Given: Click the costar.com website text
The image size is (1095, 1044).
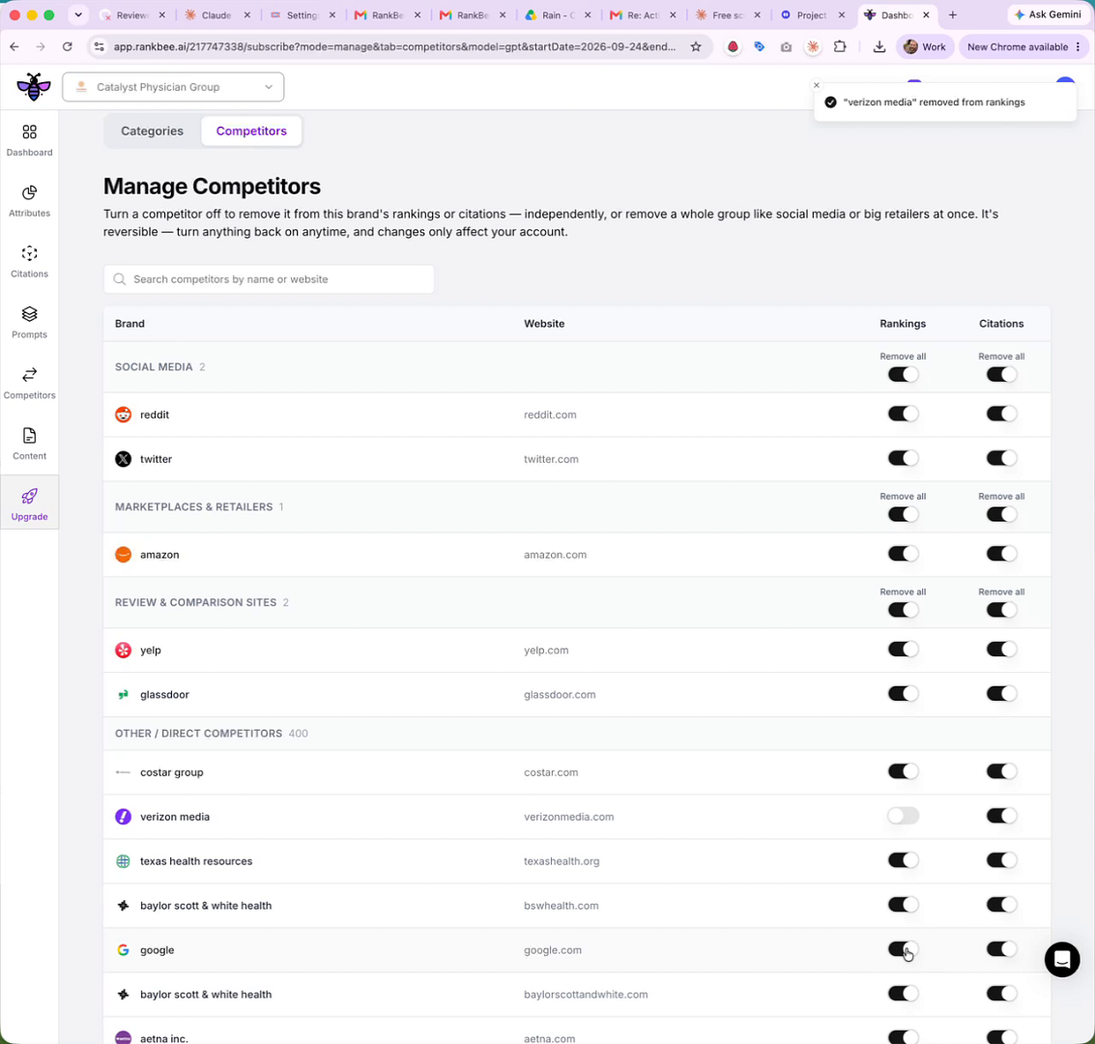Looking at the screenshot, I should coord(550,772).
